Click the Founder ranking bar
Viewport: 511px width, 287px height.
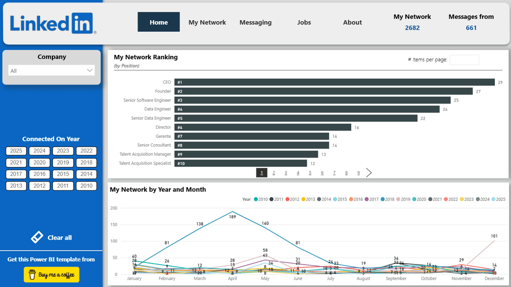pos(323,91)
